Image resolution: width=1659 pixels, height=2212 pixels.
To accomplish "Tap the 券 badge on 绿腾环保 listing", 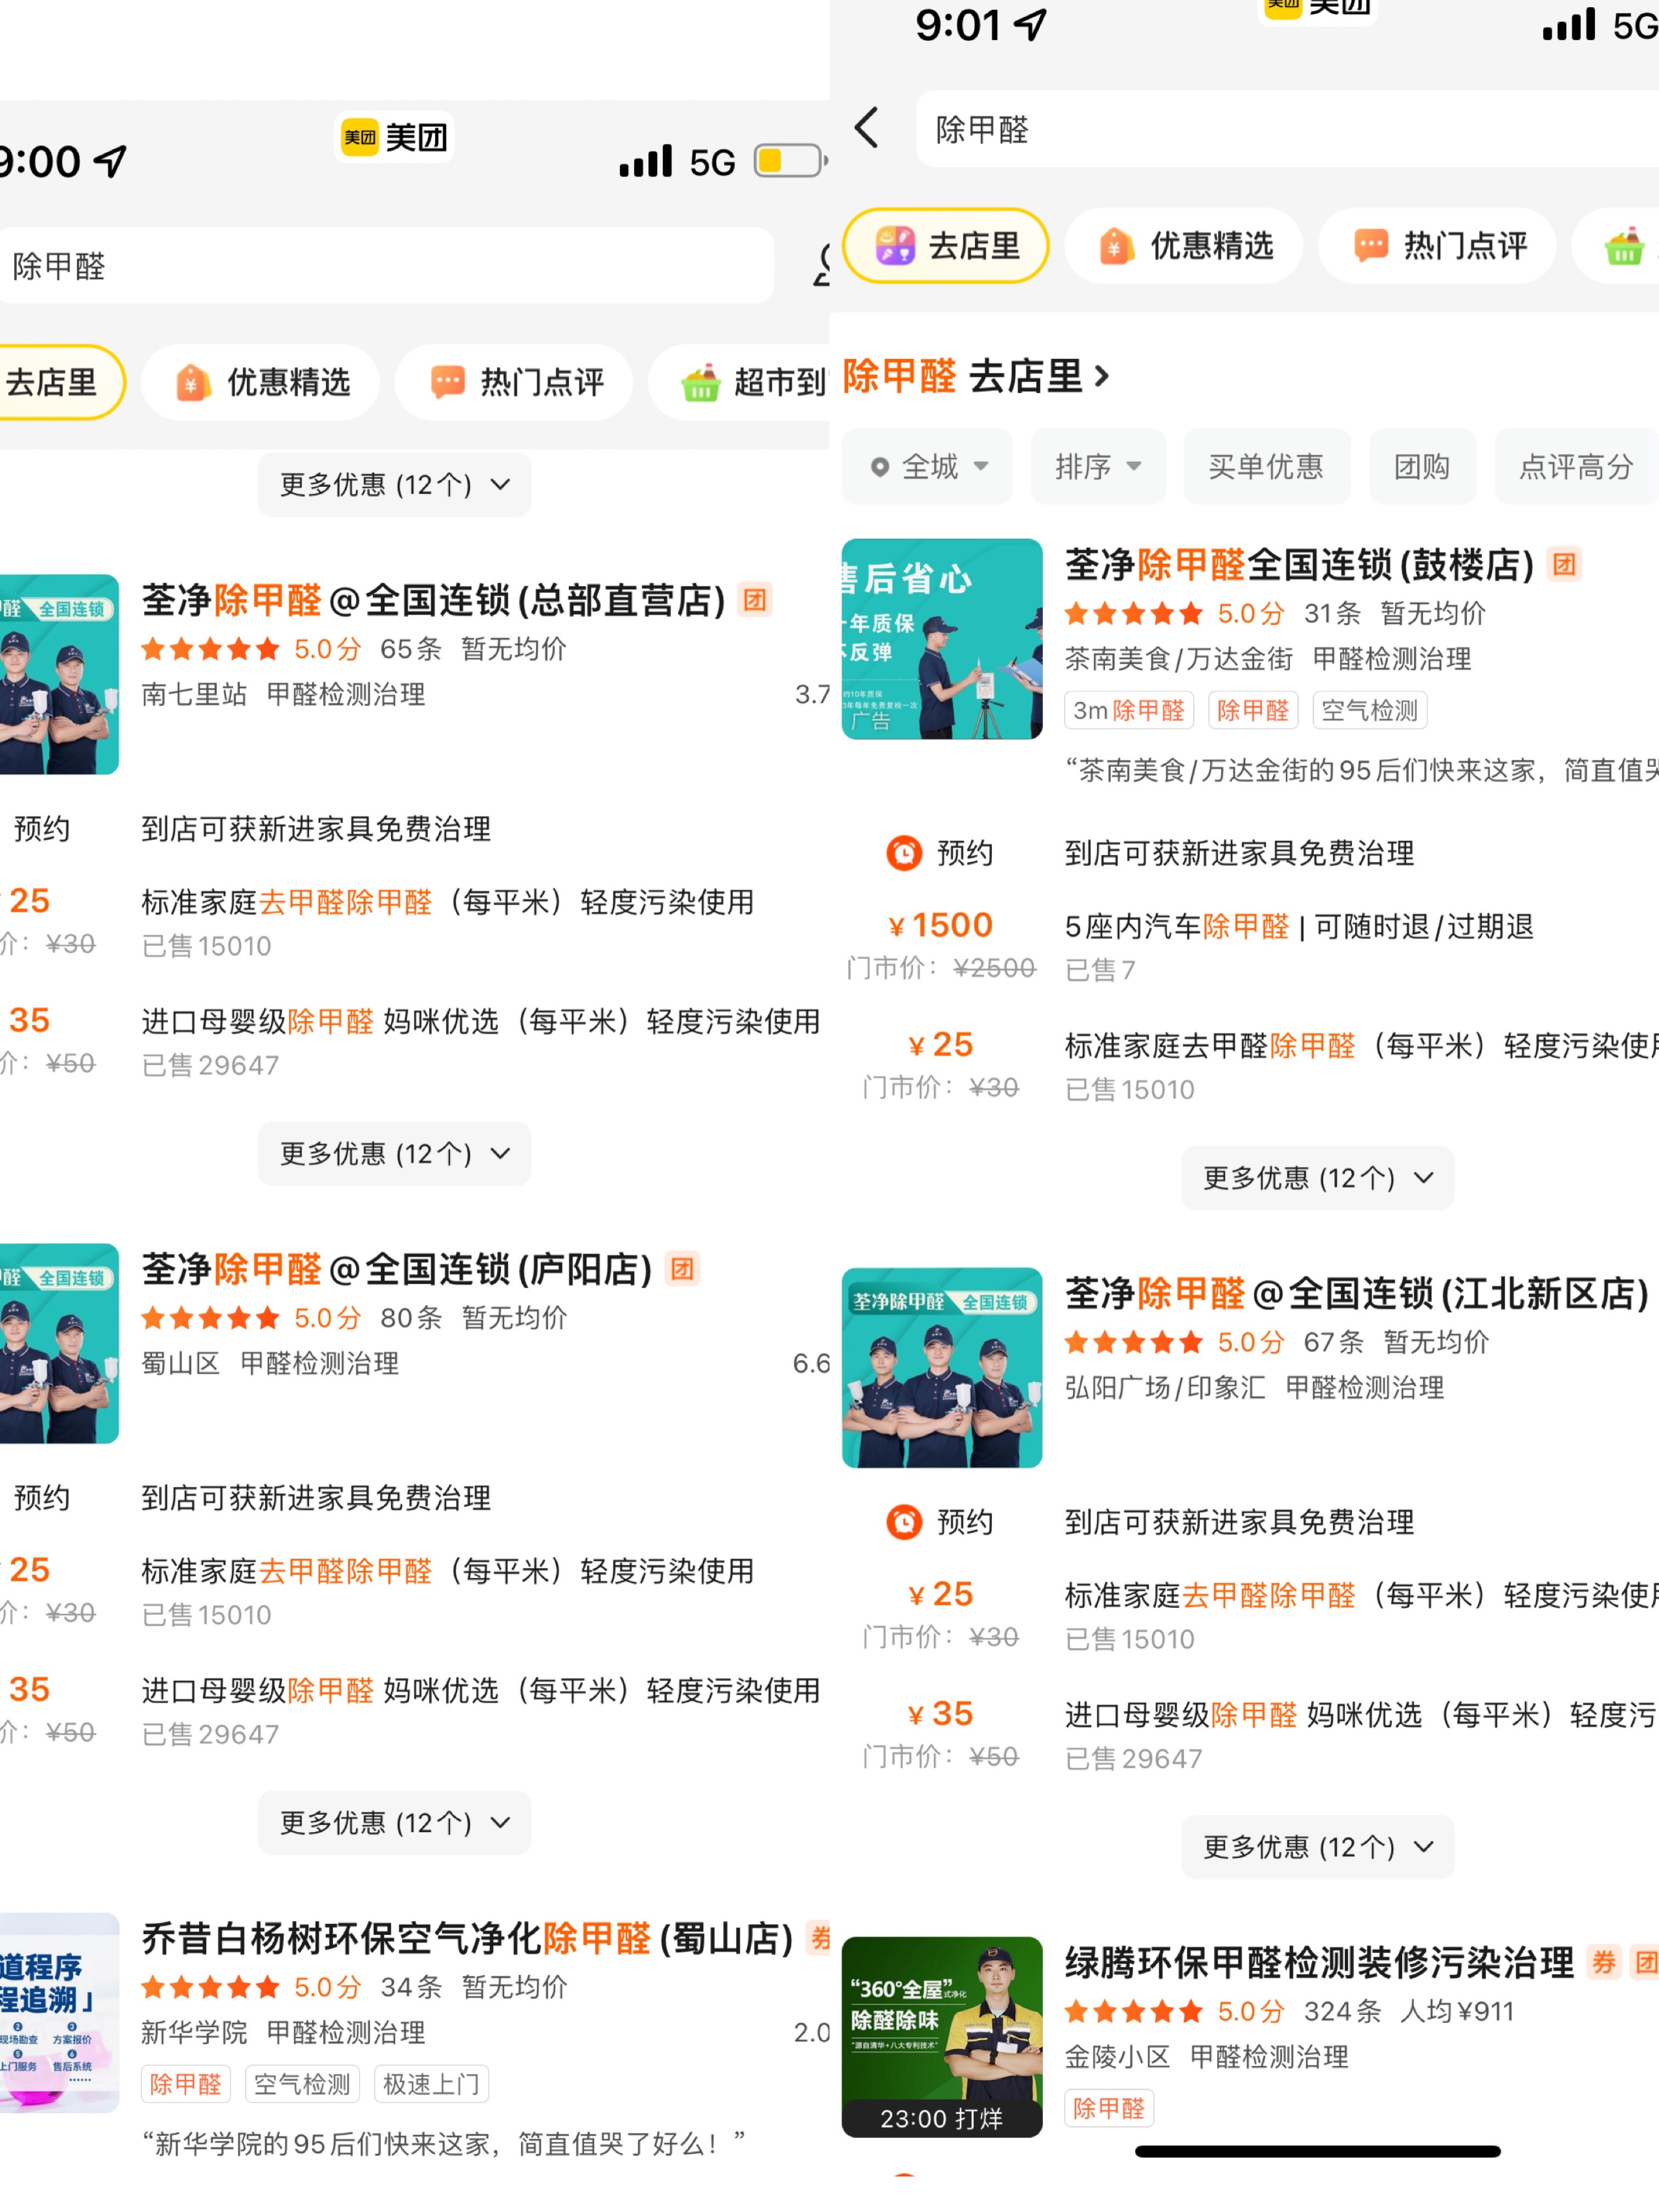I will 1604,1962.
